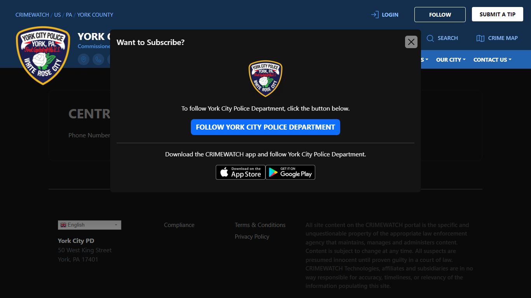Open the Google Play download badge
531x298 pixels.
pos(290,172)
